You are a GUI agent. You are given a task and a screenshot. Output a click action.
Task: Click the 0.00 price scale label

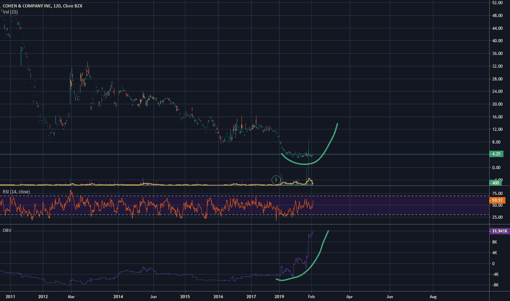point(496,167)
